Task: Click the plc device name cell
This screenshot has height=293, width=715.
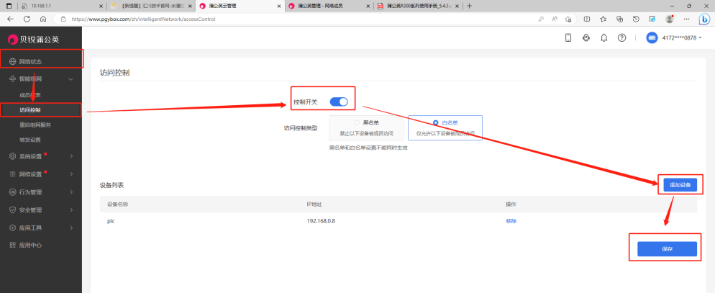Action: 110,221
